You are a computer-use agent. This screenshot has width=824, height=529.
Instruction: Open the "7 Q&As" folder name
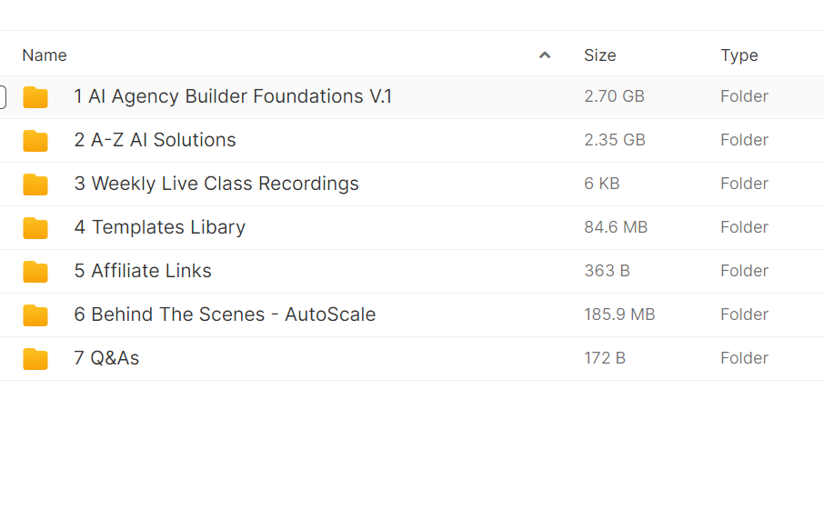click(106, 358)
